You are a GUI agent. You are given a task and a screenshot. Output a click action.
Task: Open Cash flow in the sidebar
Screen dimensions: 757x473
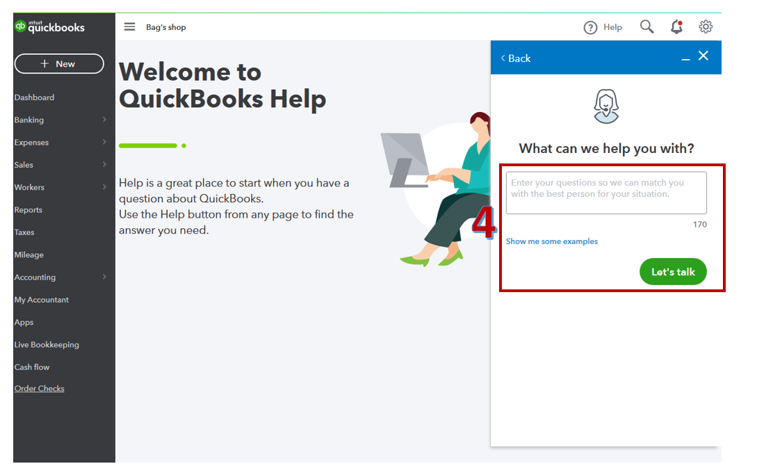(x=32, y=367)
